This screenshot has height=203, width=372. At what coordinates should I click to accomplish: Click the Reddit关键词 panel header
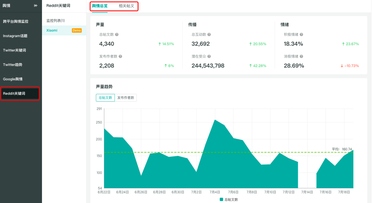58,6
